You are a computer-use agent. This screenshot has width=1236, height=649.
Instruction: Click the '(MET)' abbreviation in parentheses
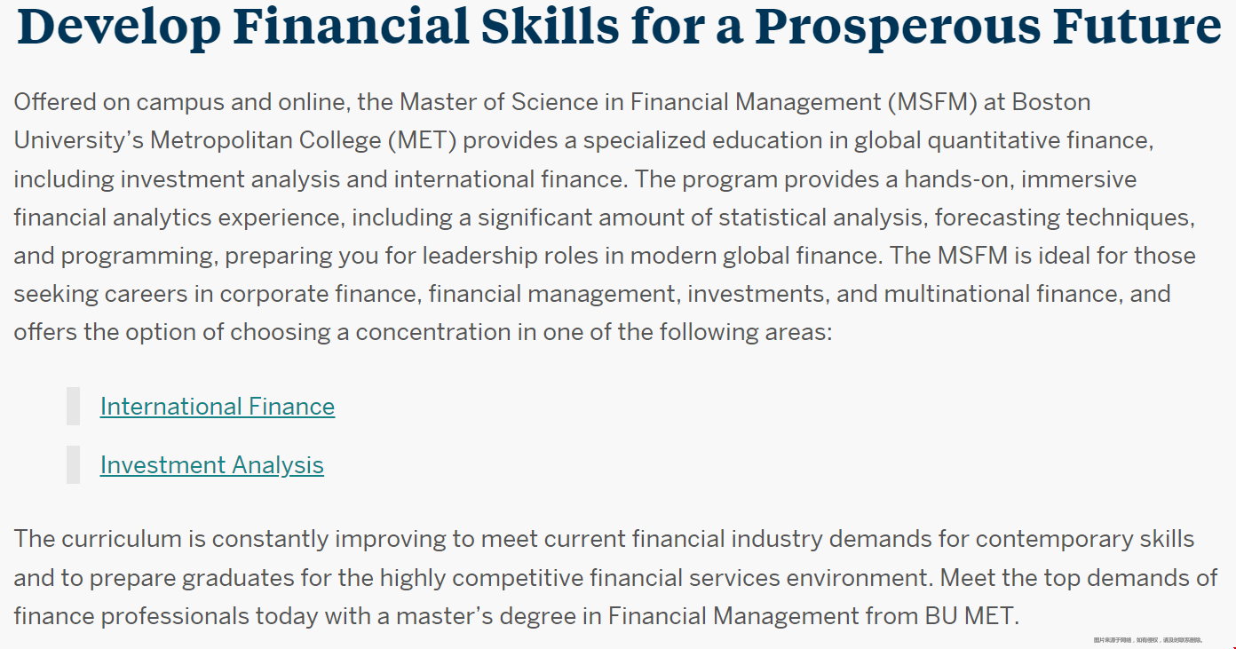pos(422,140)
